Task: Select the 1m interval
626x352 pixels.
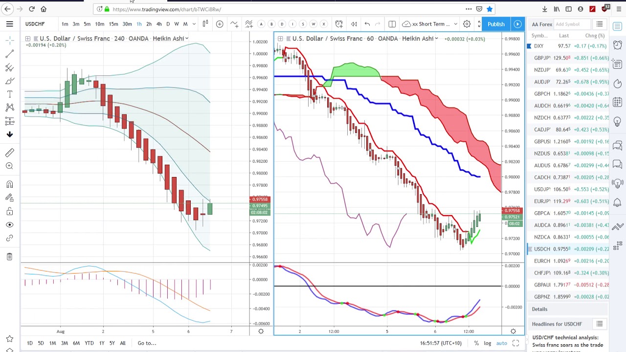Action: (65, 24)
